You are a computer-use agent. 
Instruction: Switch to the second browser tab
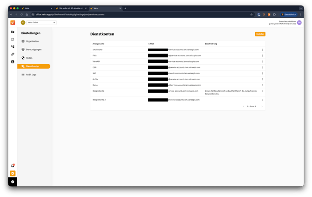click(x=70, y=8)
